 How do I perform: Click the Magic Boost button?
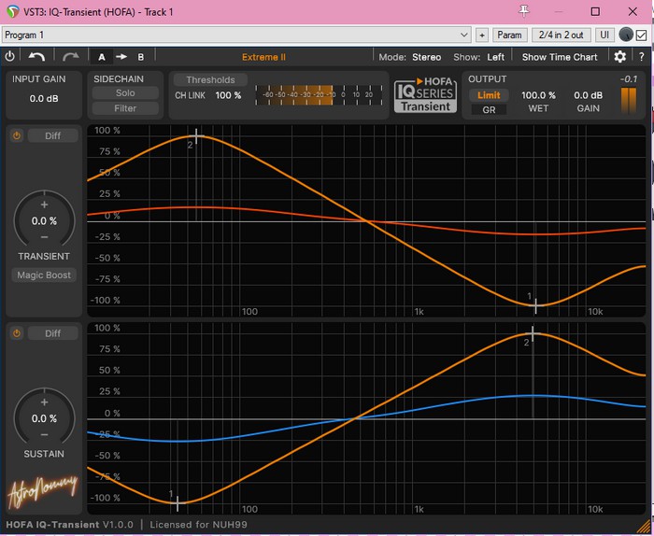(x=44, y=275)
